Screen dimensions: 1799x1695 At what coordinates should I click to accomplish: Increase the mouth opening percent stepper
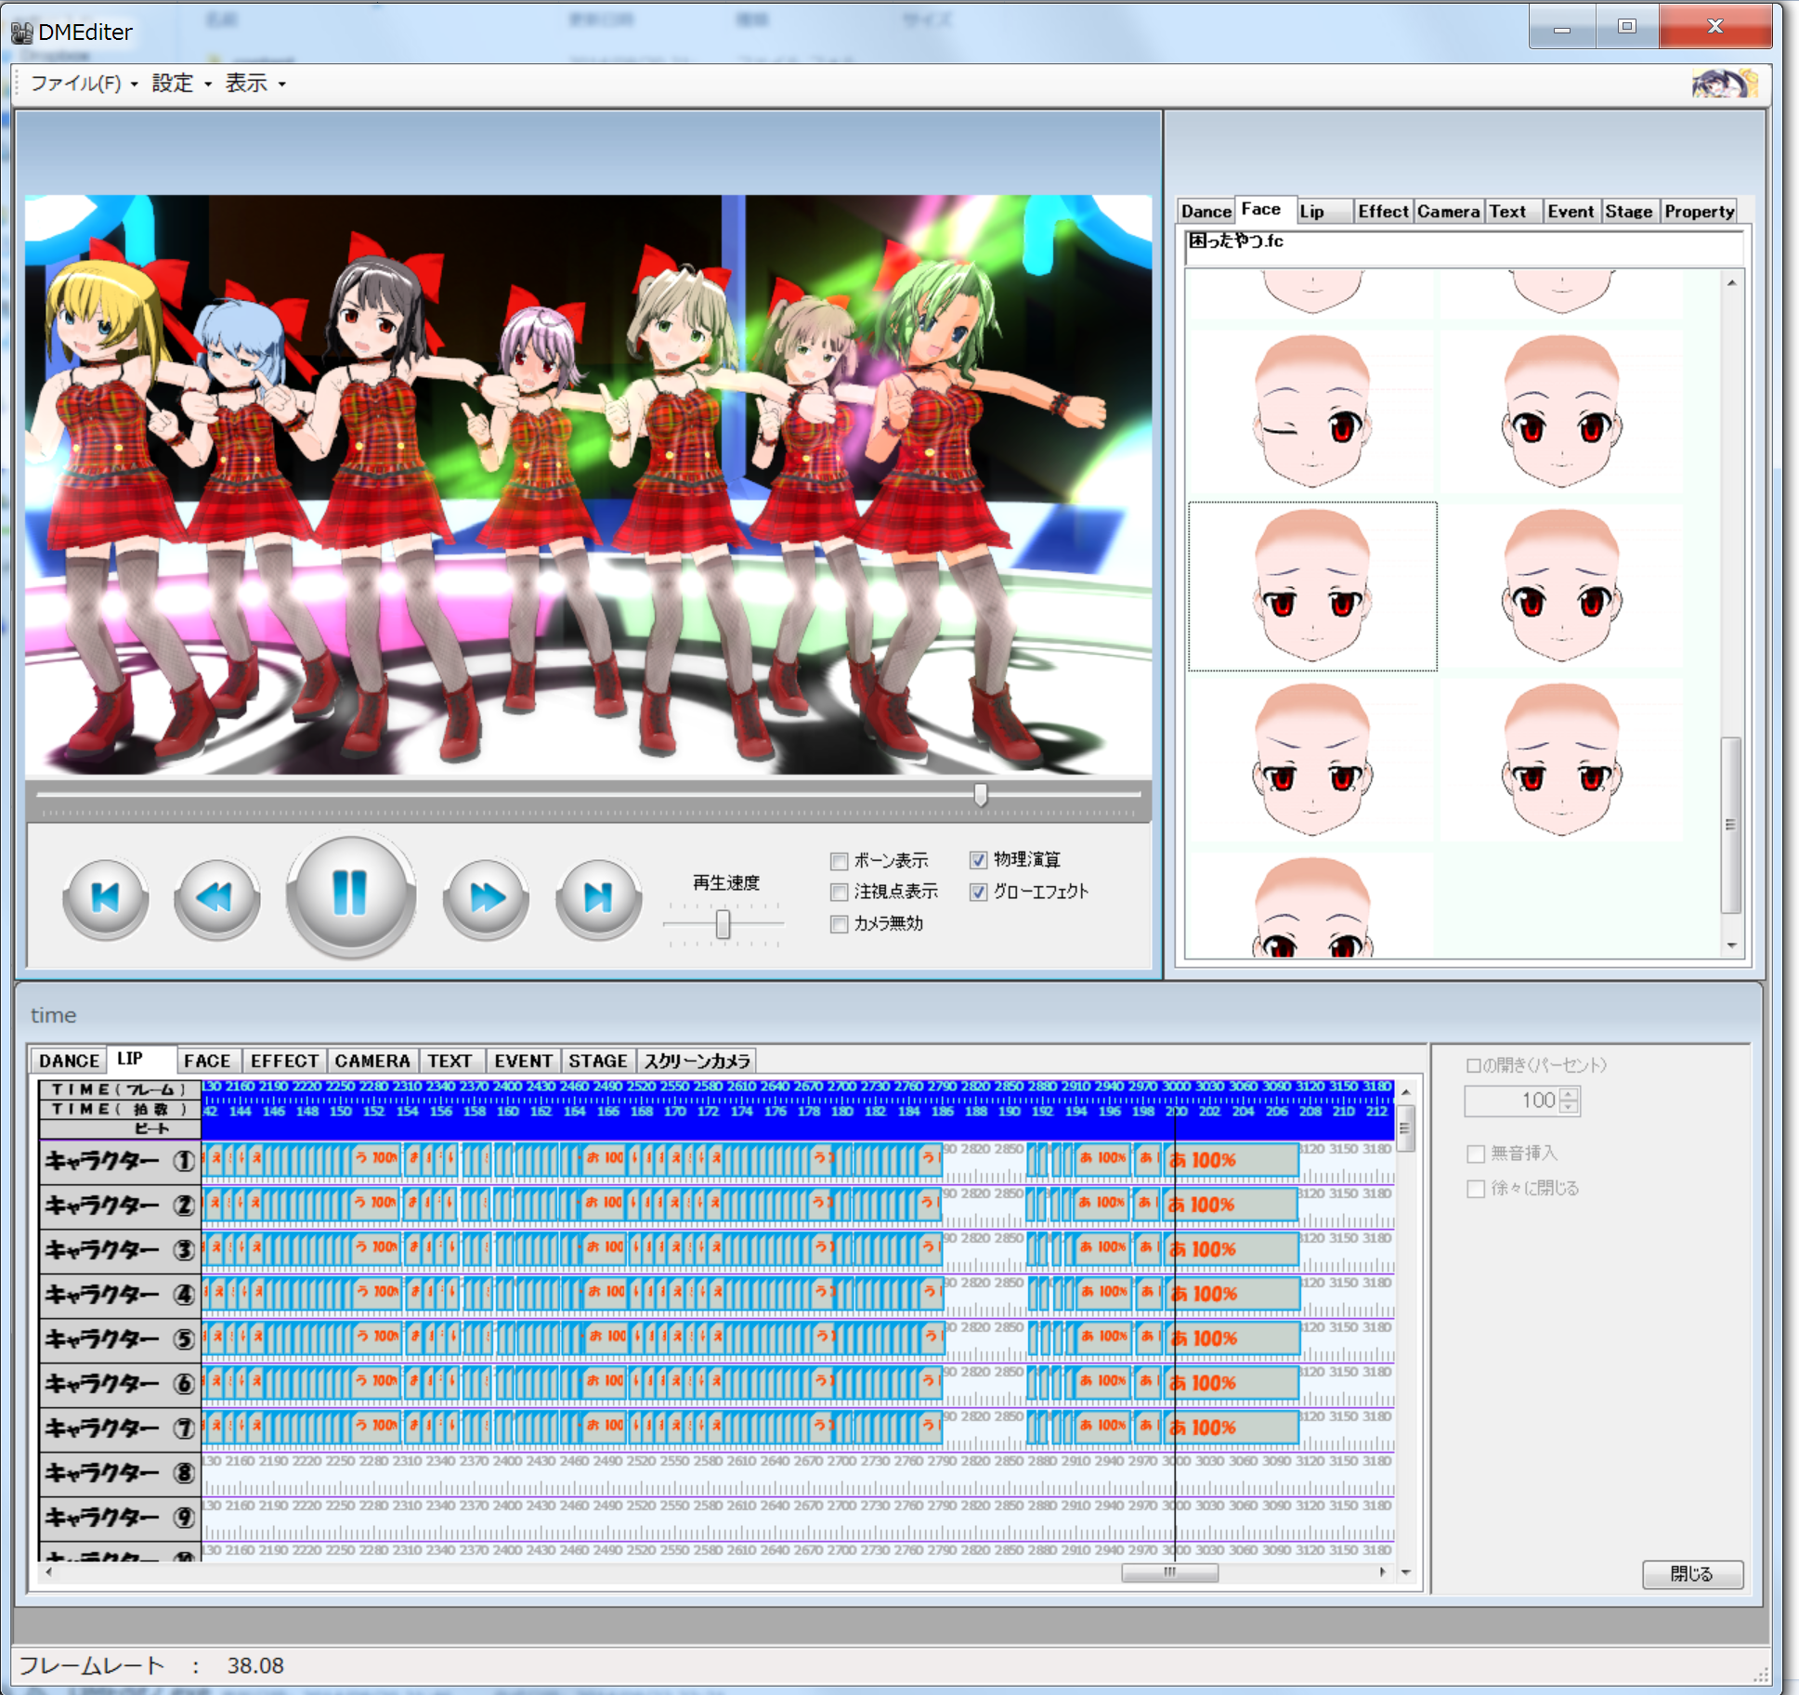(1569, 1094)
